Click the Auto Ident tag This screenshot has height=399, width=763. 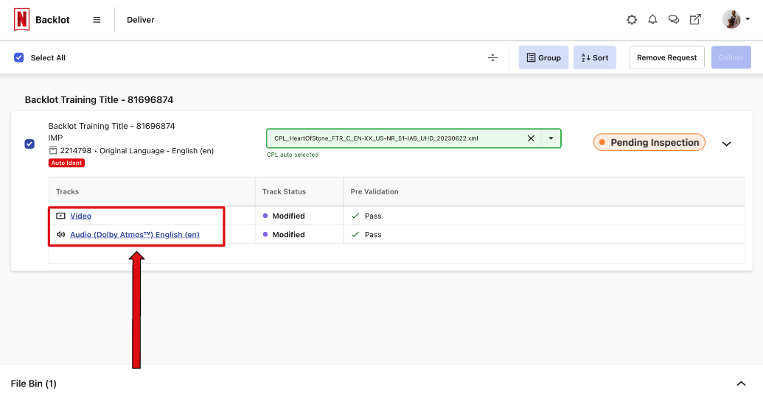pyautogui.click(x=66, y=163)
